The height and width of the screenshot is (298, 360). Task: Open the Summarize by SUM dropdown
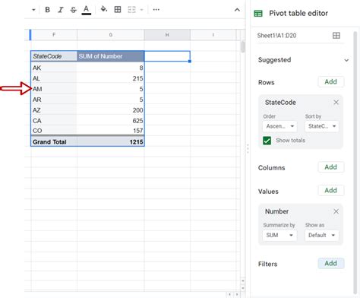pos(279,235)
